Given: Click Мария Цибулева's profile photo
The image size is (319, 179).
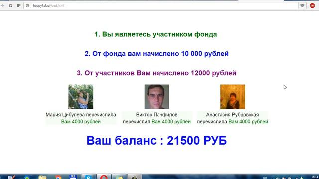Looking at the screenshot, I should coord(81,96).
